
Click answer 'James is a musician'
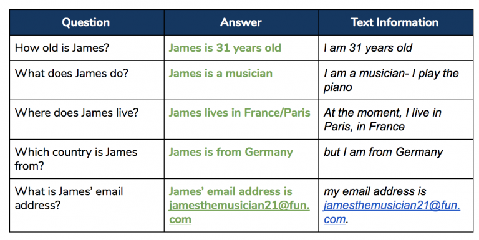(x=221, y=74)
